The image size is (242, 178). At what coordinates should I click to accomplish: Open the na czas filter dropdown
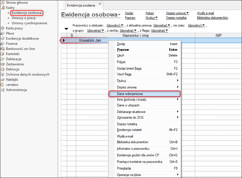coord(196,25)
